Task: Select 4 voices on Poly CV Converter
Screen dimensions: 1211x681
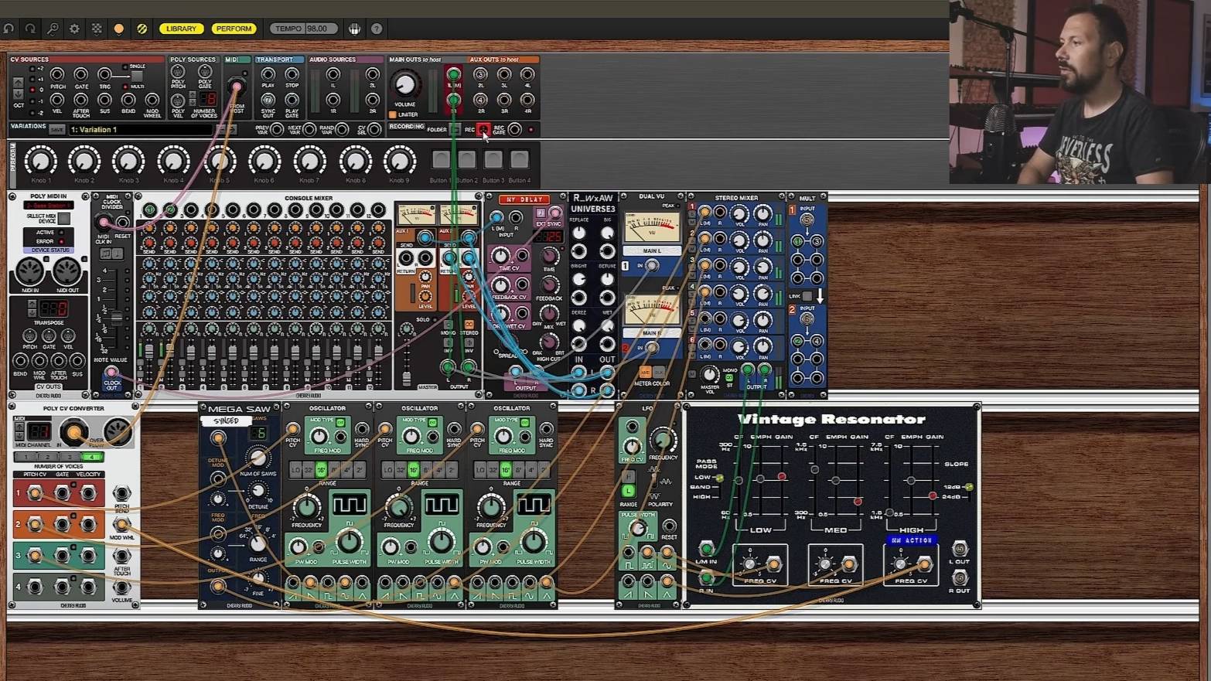Action: pos(92,457)
